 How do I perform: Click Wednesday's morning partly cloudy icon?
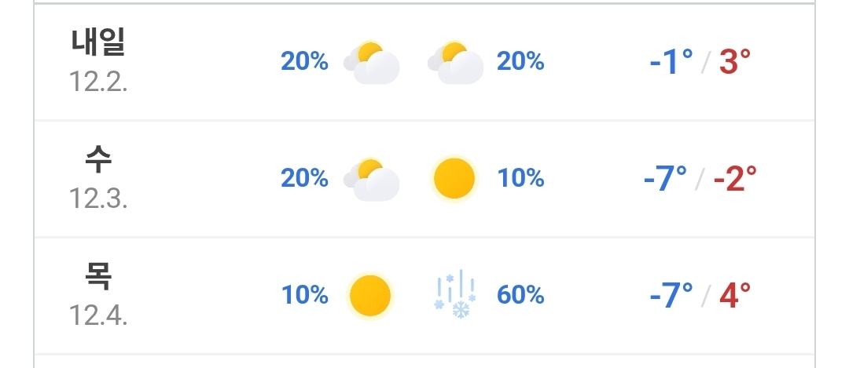point(372,179)
